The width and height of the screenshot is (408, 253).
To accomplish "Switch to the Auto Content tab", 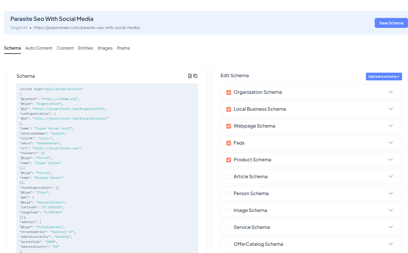I will click(x=39, y=48).
